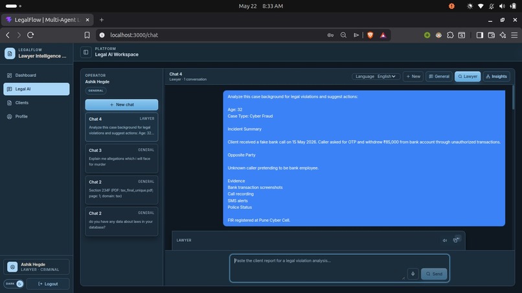Screen dimensions: 522x293
Task: Open the Brave Shields lion icon
Action: tap(370, 35)
